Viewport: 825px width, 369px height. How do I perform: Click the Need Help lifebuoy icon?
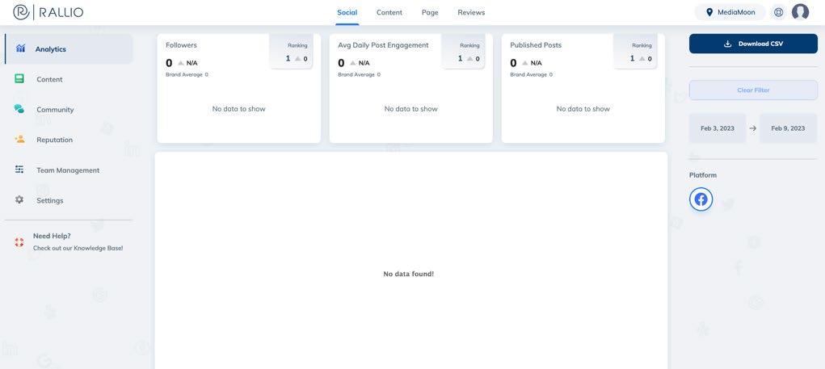tap(19, 242)
